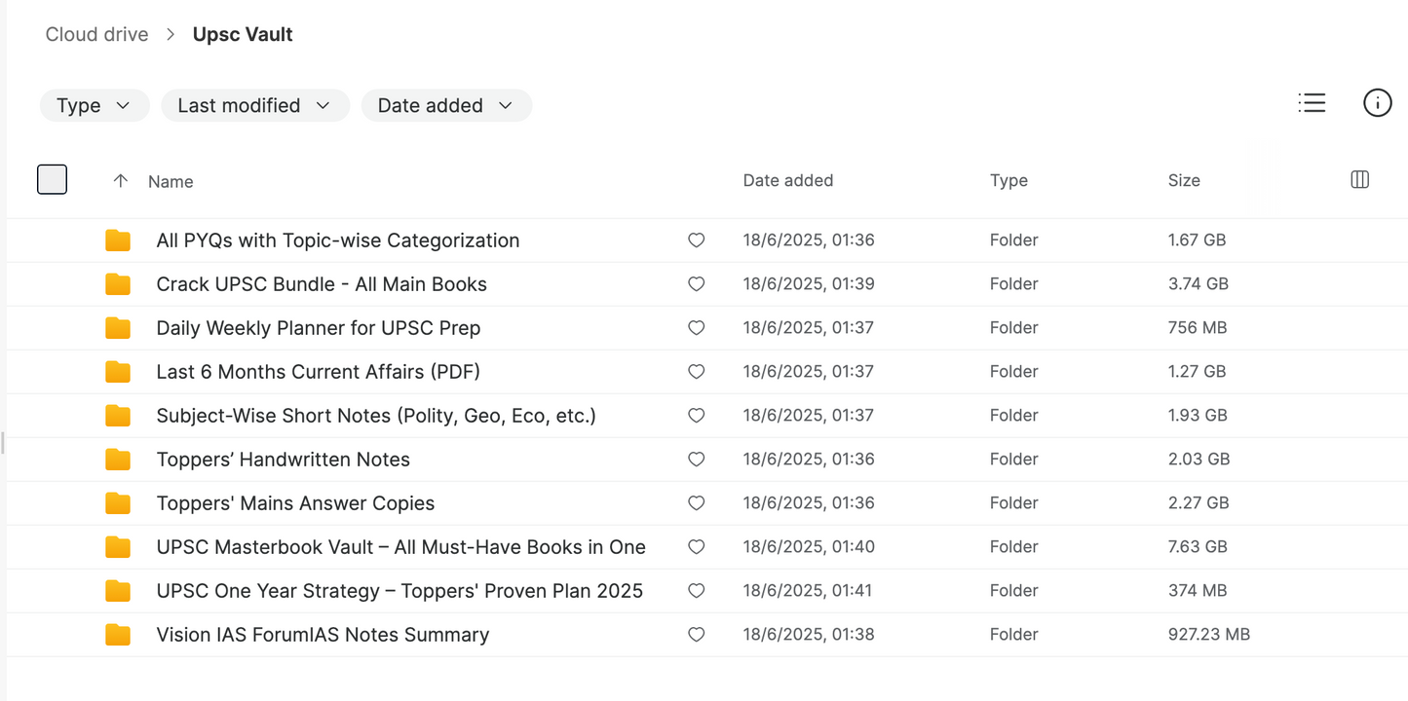Screen dimensions: 1408x701
Task: Open the info panel icon
Action: click(1377, 102)
